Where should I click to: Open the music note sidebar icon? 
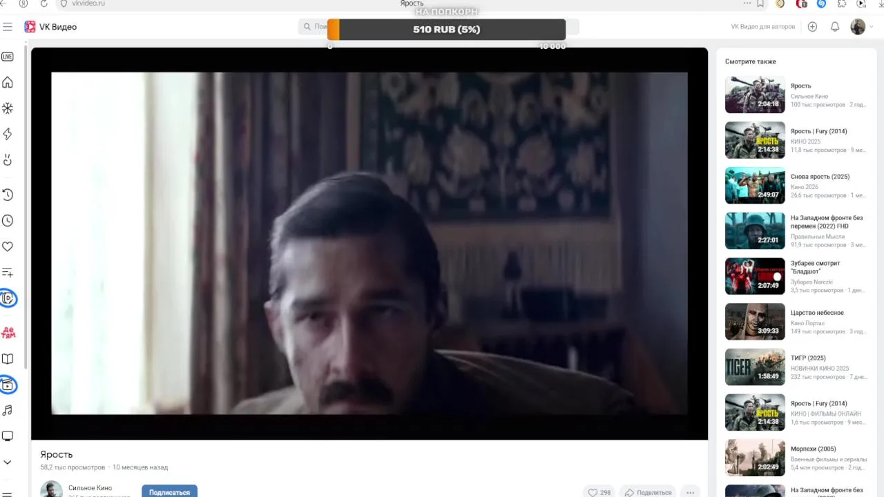(8, 411)
